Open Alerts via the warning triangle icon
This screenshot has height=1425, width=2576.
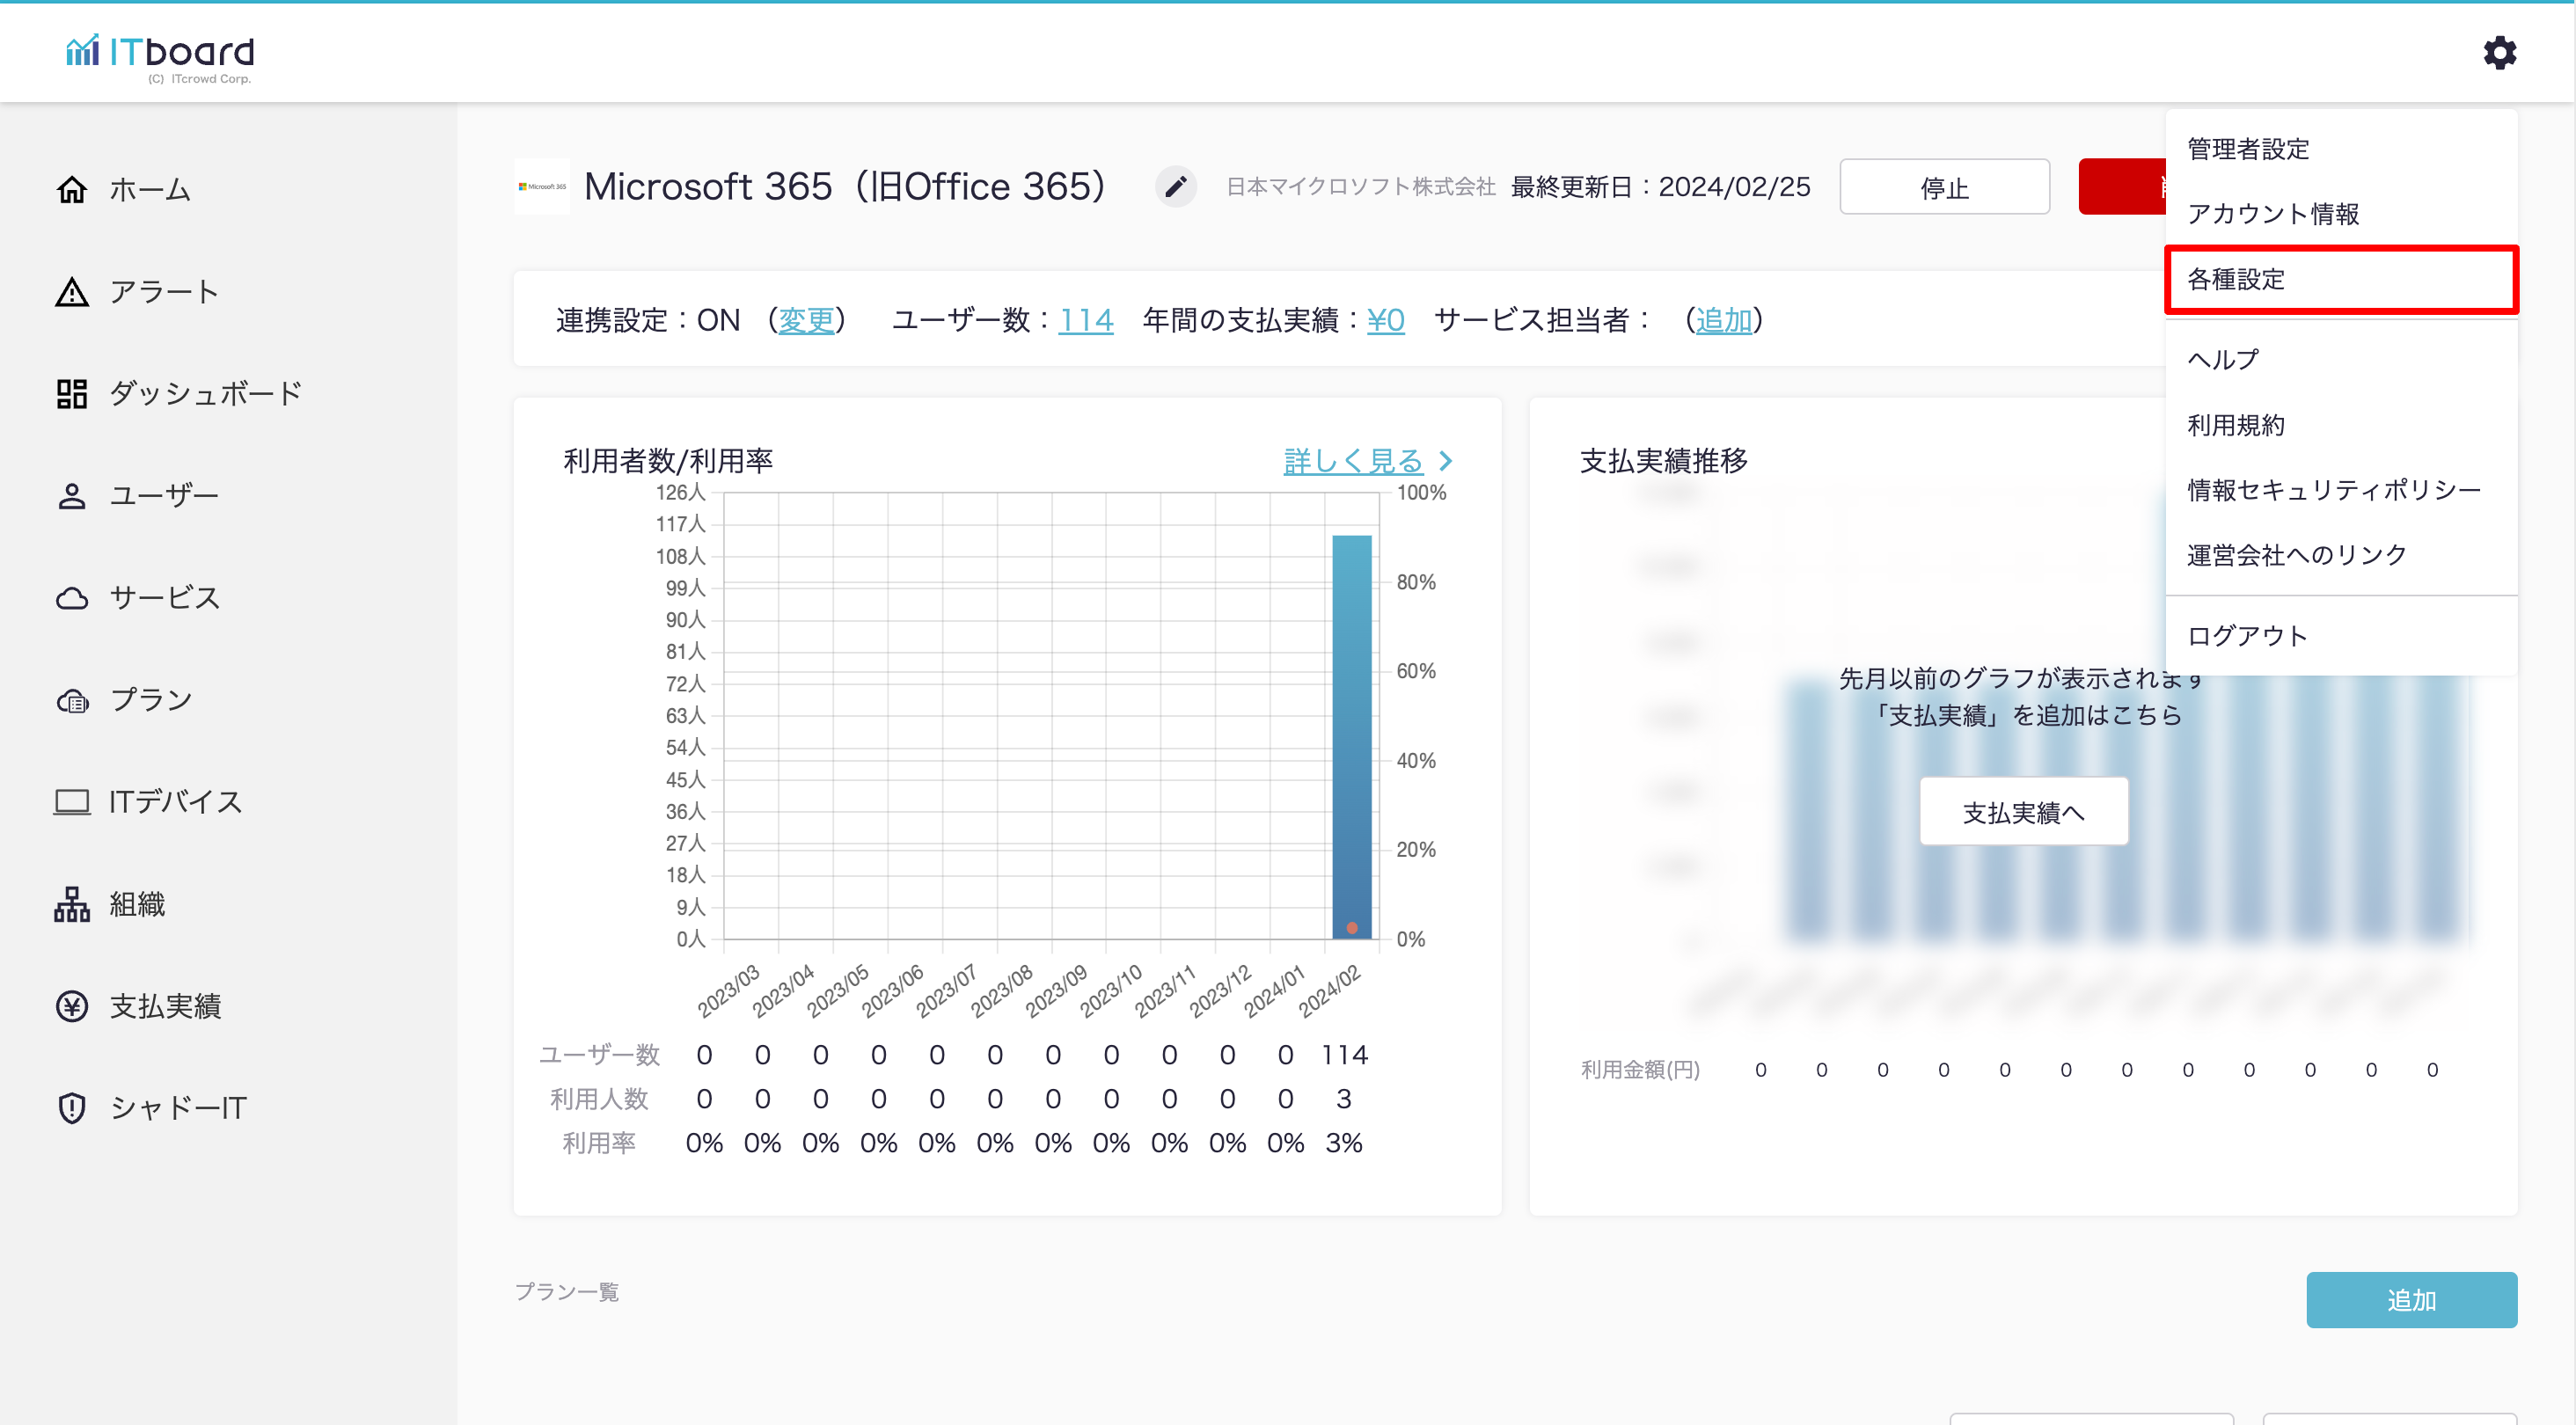tap(72, 292)
